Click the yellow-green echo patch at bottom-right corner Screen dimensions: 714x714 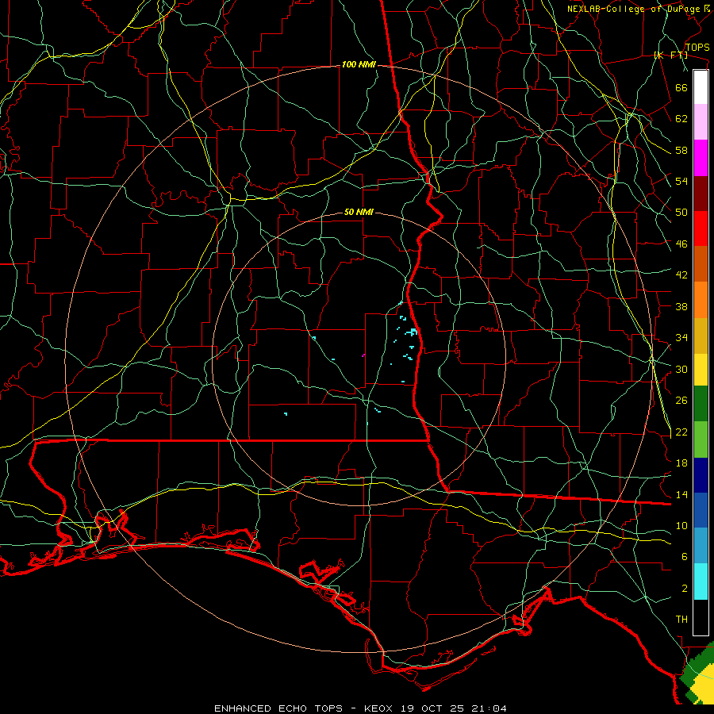pos(698,674)
